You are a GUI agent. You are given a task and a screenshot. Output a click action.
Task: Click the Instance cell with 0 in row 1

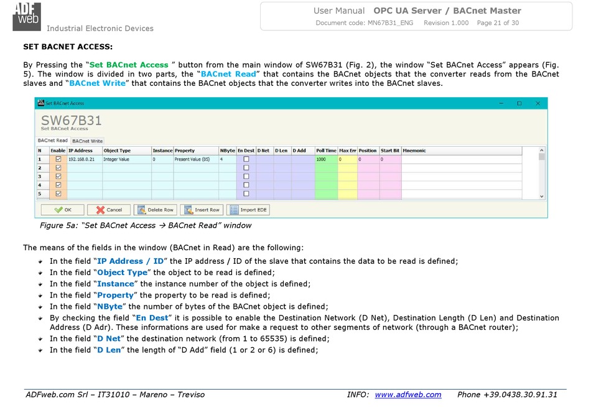coord(162,159)
